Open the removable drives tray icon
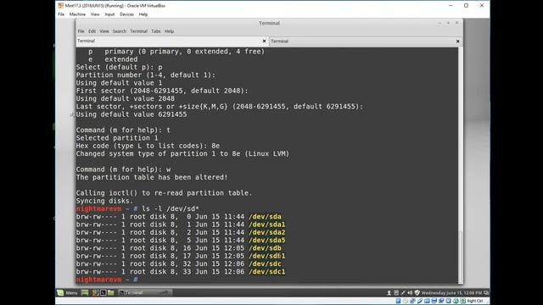Viewport: 543px width, 305px height. pos(396,293)
